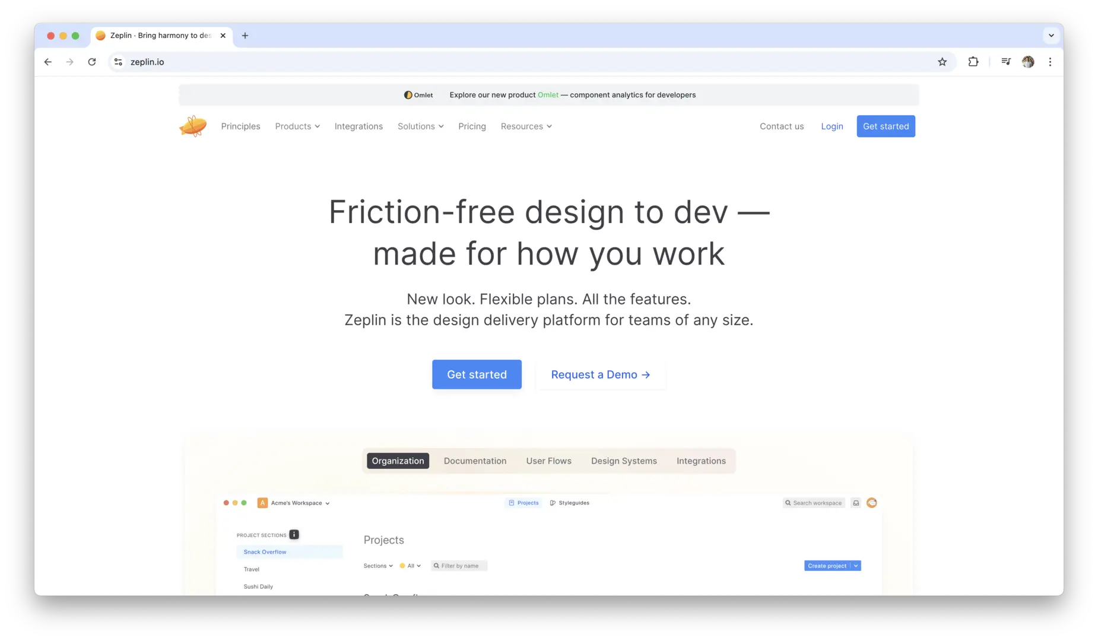
Task: Bookmark this page with star icon
Action: pyautogui.click(x=942, y=62)
